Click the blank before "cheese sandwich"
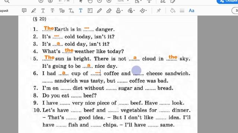The height and width of the screenshot is (133, 238). click(138, 74)
